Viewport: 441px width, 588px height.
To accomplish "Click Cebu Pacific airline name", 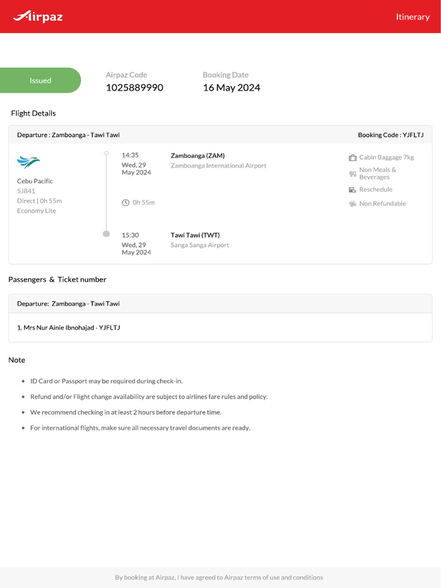I will (x=35, y=181).
